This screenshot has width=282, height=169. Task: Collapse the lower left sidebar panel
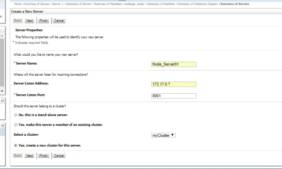click(x=2, y=125)
